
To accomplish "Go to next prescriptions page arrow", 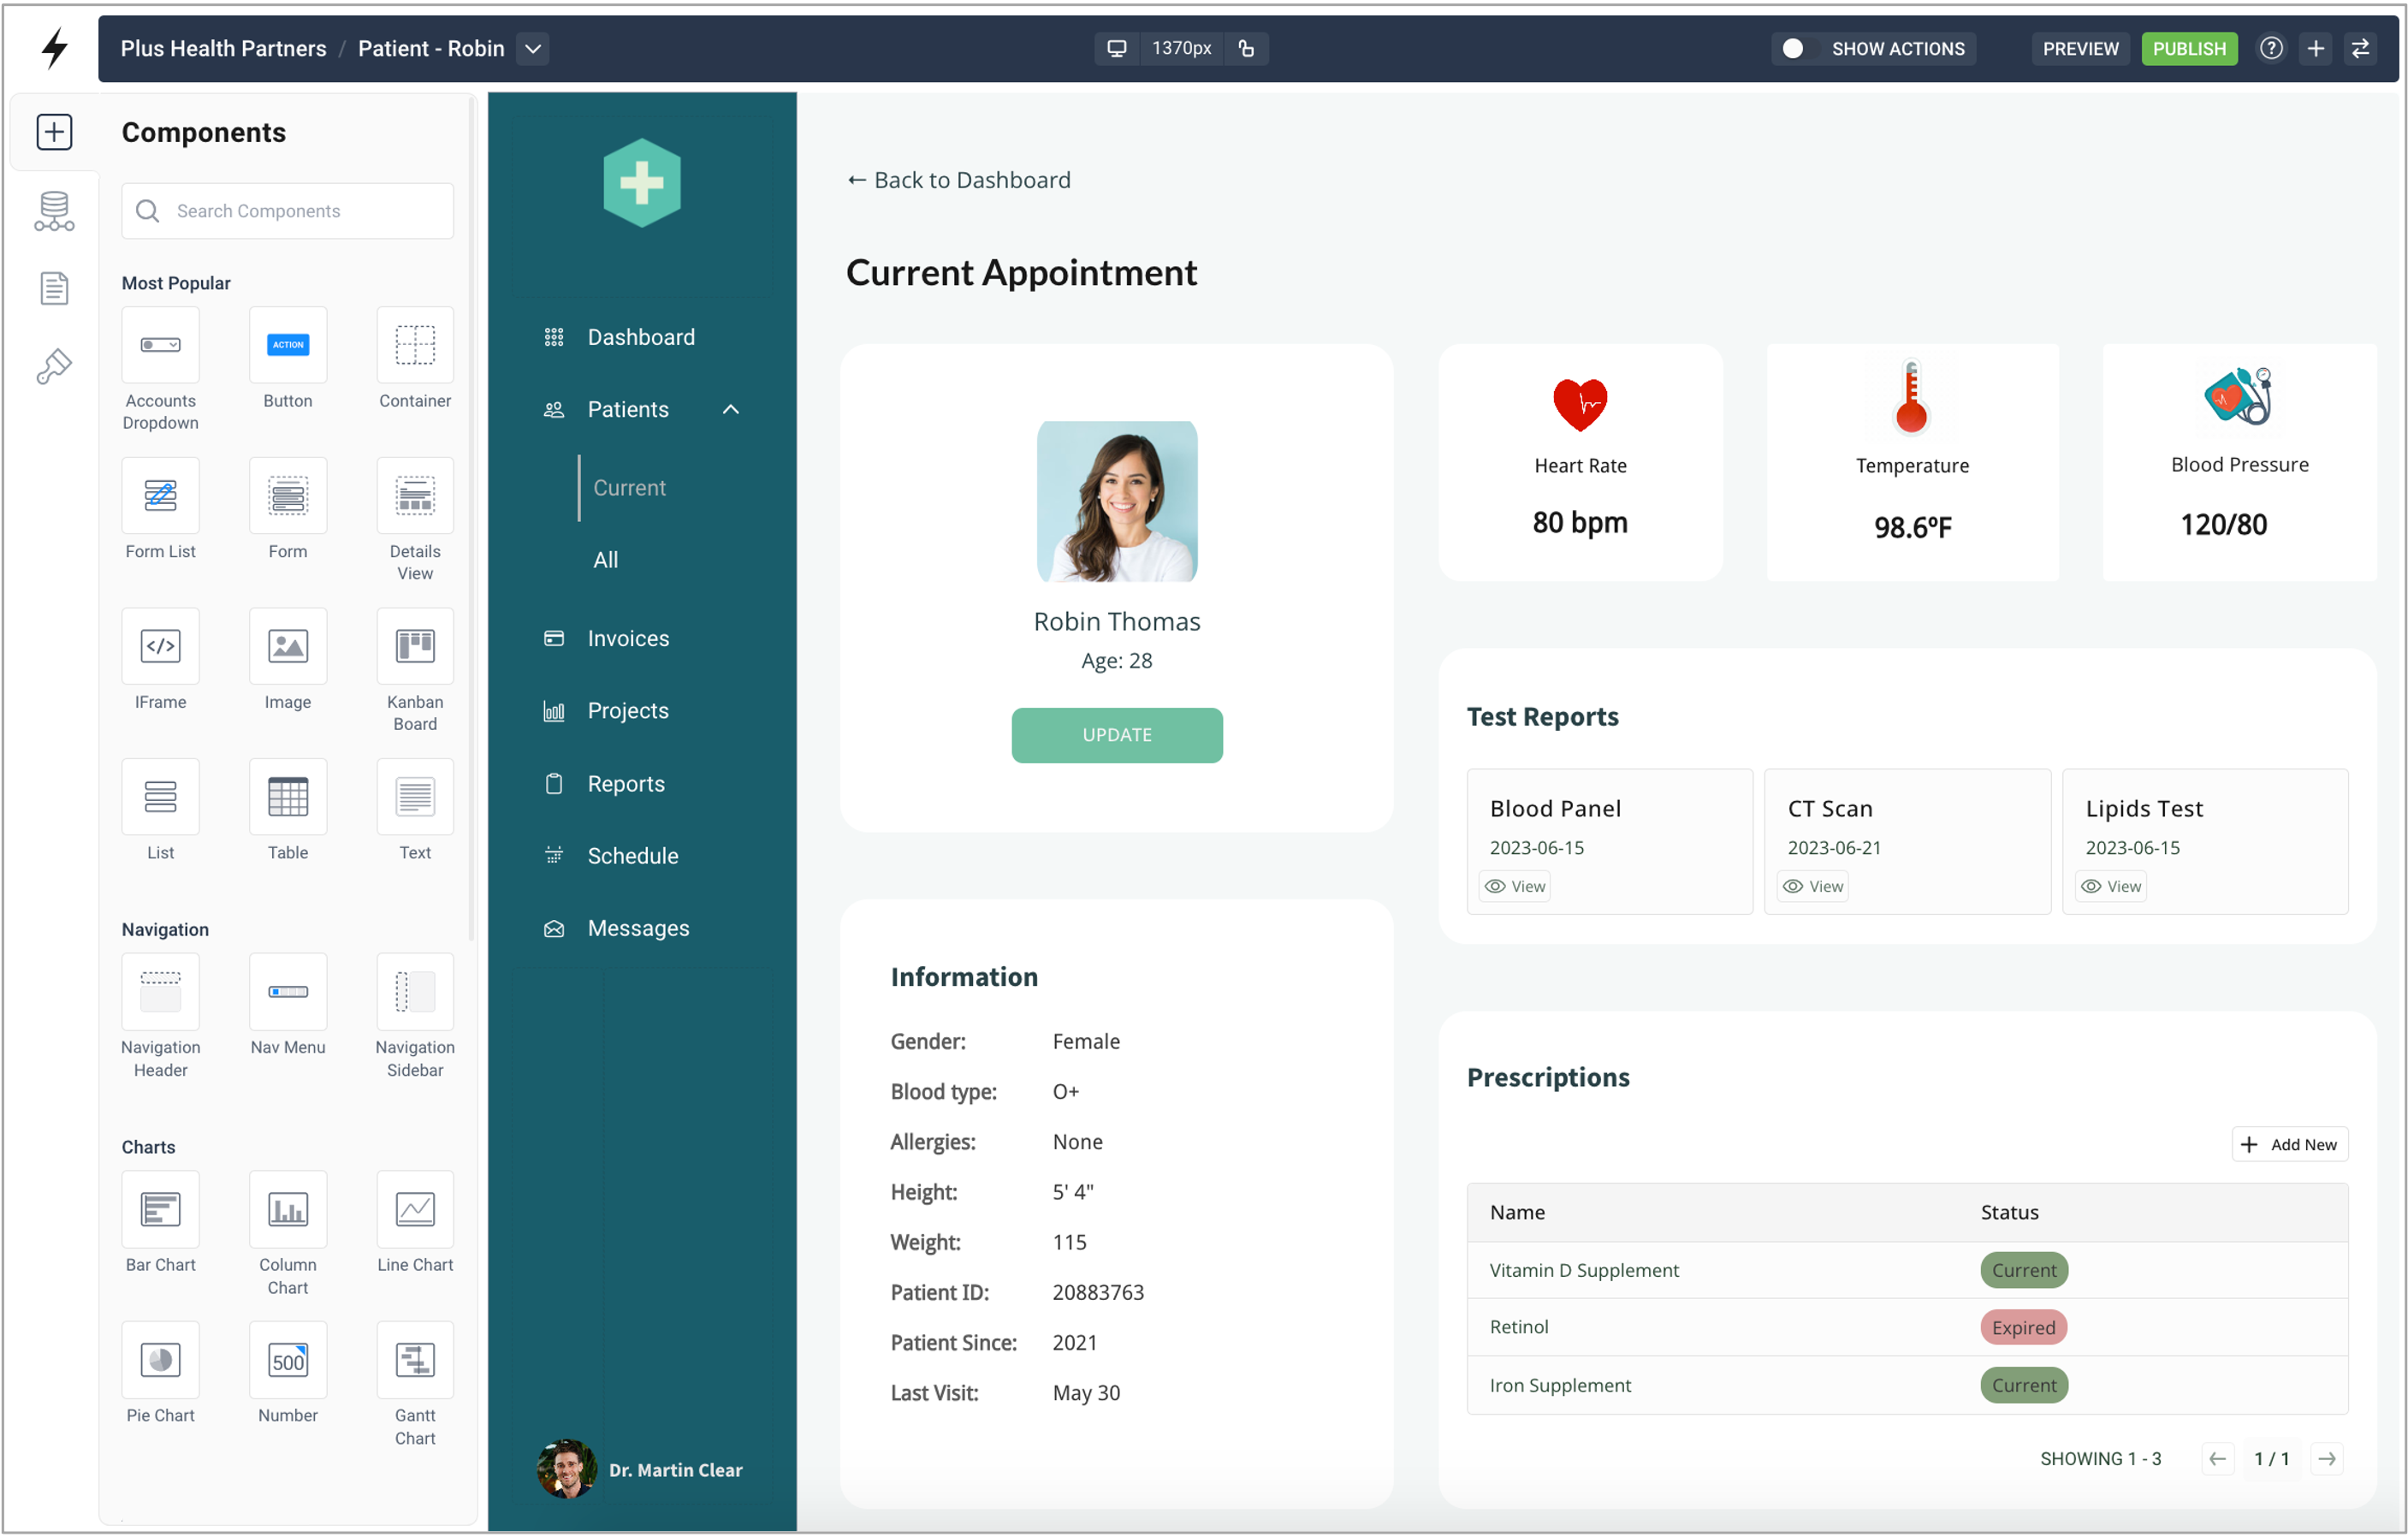I will coord(2326,1458).
